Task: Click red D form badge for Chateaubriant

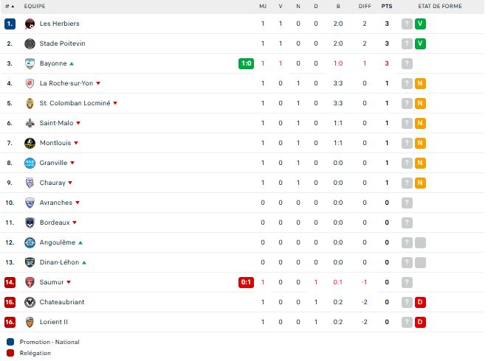Action: [x=420, y=302]
